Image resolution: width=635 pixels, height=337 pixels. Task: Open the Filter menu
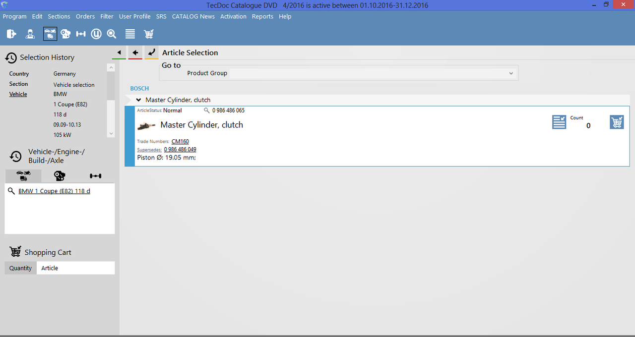pyautogui.click(x=107, y=16)
